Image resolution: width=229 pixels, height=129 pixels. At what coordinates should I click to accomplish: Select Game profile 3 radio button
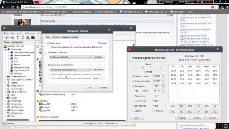click(151, 67)
